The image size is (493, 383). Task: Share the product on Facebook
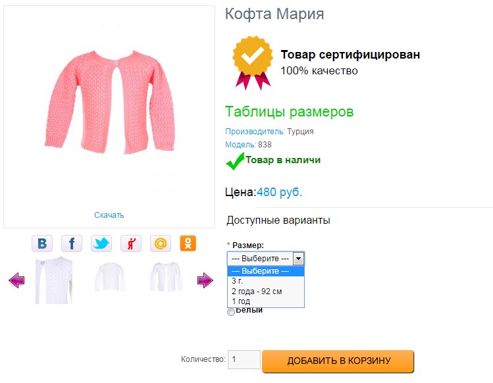72,243
